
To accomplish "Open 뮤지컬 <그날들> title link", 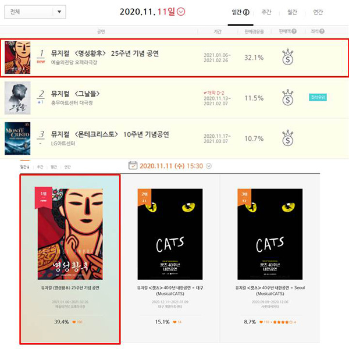I will coord(75,94).
